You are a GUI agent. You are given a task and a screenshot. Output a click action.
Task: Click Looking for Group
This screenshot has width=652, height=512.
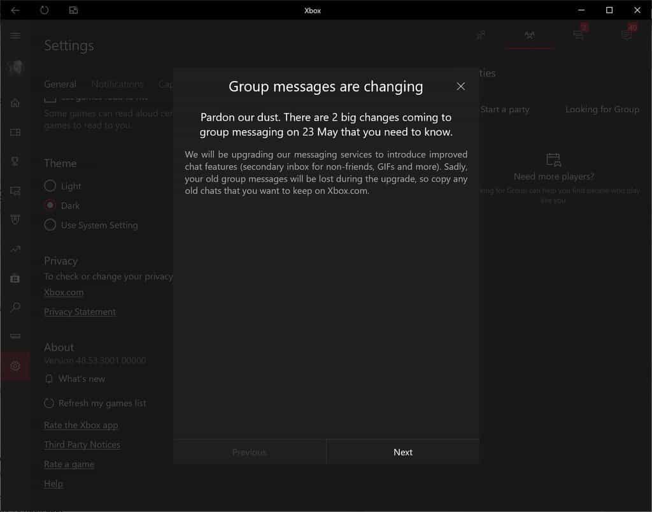pyautogui.click(x=602, y=110)
